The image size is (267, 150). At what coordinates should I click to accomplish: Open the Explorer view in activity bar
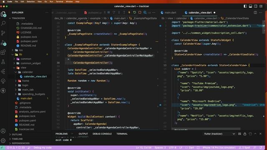(3, 14)
